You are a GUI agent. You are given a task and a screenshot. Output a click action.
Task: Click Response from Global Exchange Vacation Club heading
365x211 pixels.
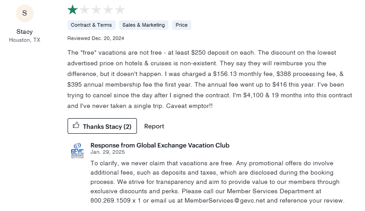160,145
